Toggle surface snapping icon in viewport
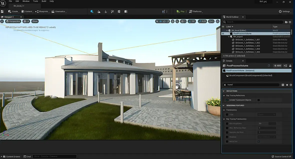Viewport: 295px width, 159px height. pos(177,21)
